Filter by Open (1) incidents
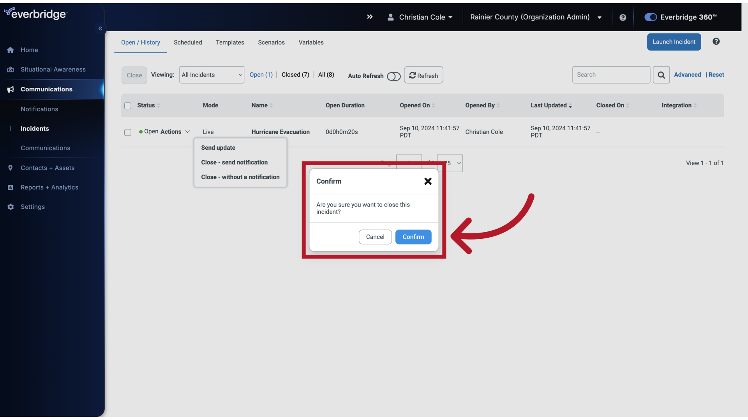The image size is (748, 420). coord(261,75)
